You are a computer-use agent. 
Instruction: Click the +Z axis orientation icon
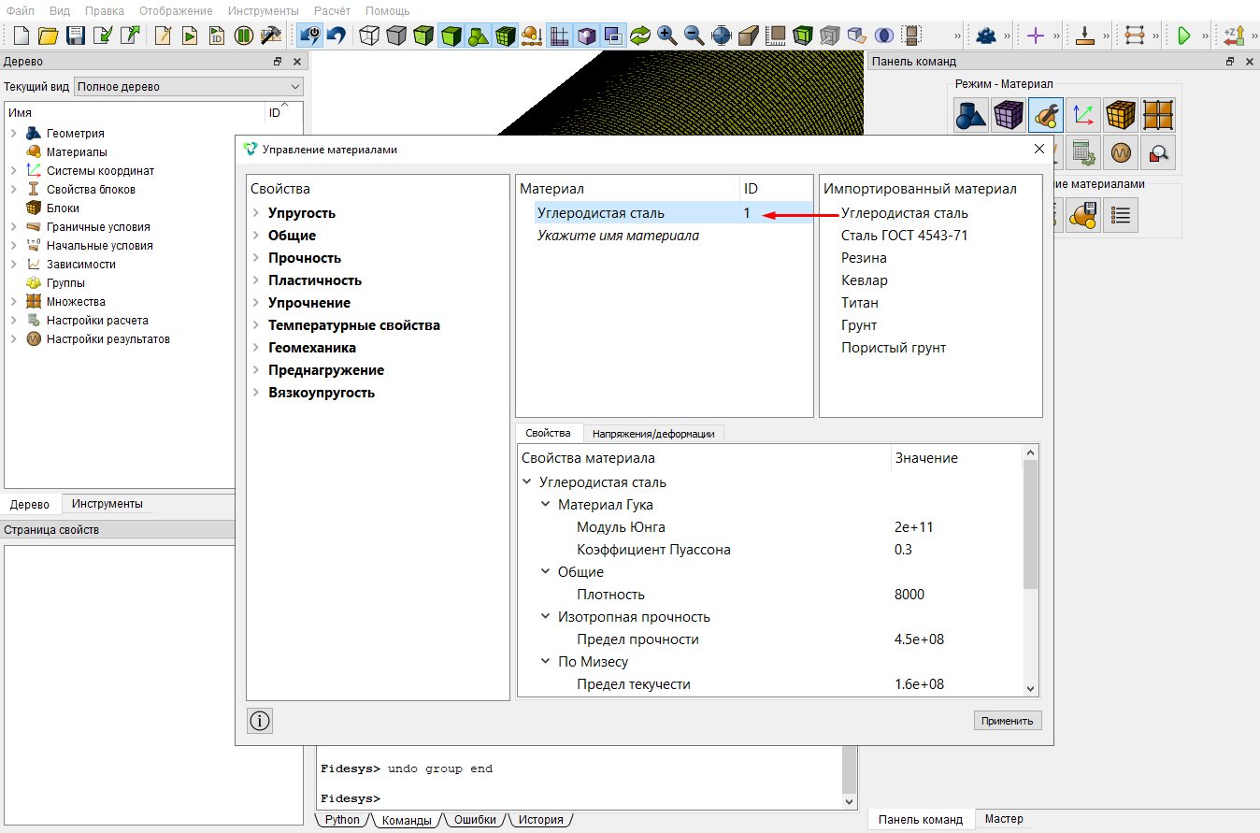[x=1234, y=36]
